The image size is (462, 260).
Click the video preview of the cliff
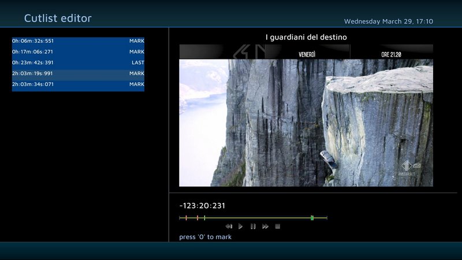(306, 116)
